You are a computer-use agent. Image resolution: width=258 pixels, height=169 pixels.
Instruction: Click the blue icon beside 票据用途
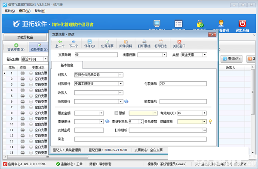tap(107, 122)
